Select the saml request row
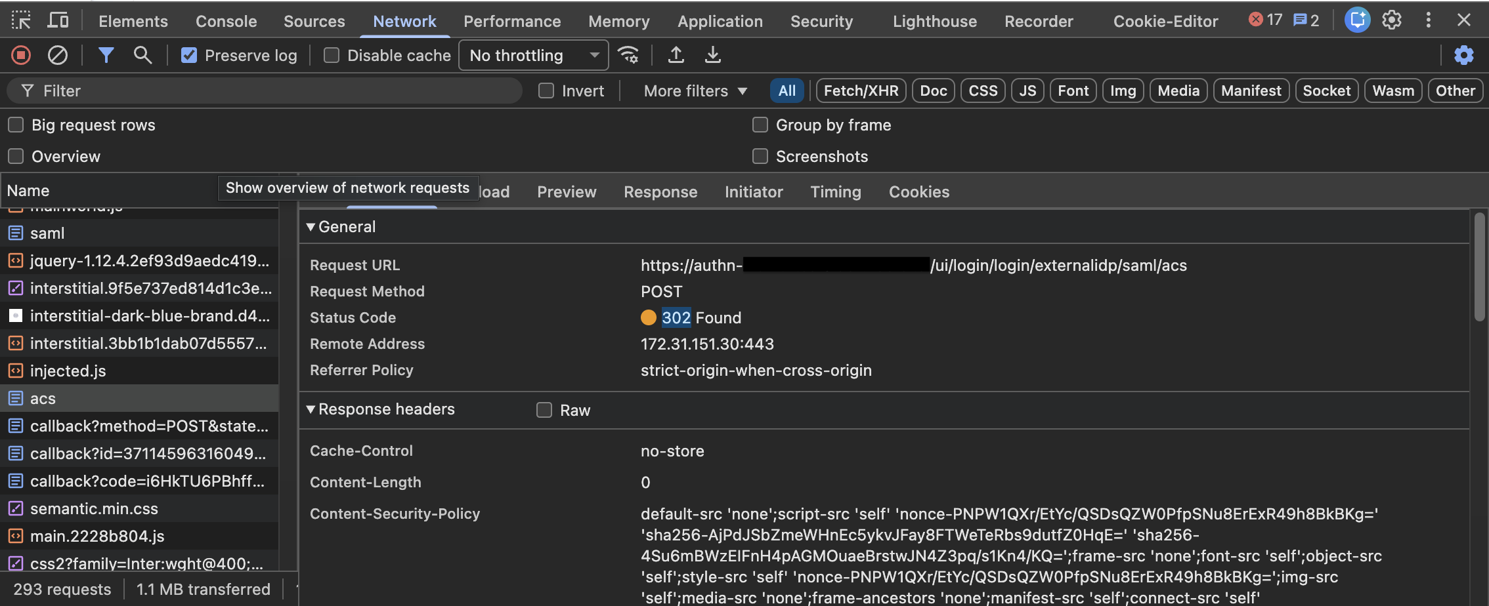The height and width of the screenshot is (606, 1489). 139,233
